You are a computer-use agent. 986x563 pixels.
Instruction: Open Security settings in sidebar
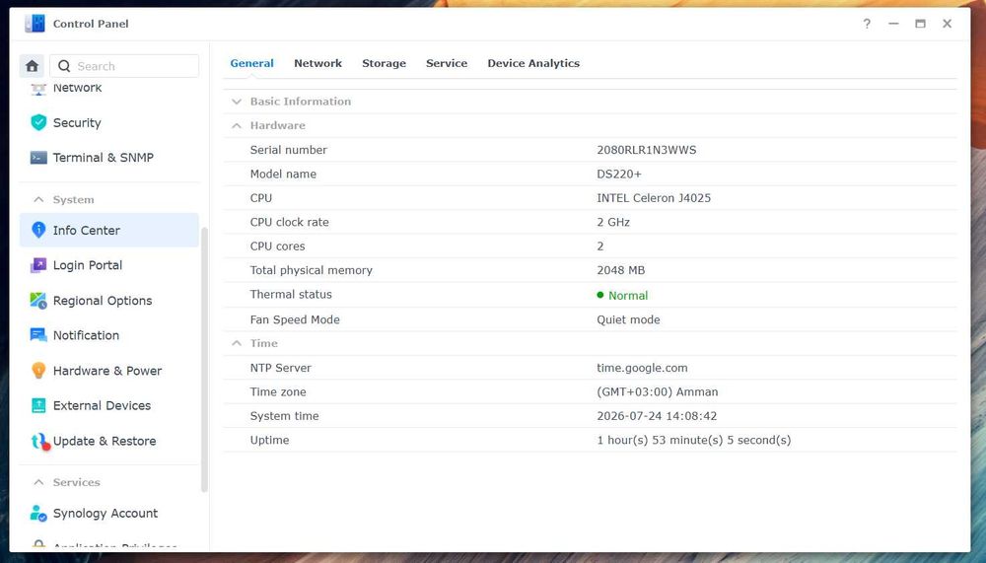[108, 122]
